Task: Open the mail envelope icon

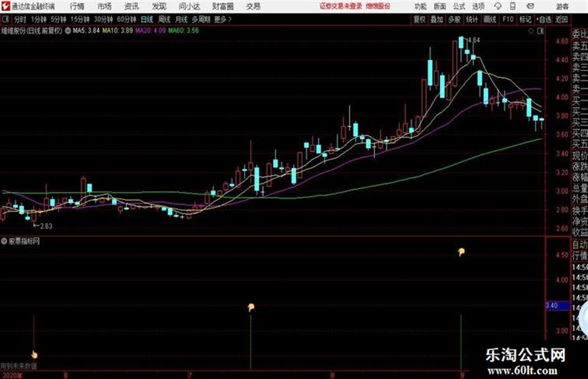Action: click(x=530, y=6)
